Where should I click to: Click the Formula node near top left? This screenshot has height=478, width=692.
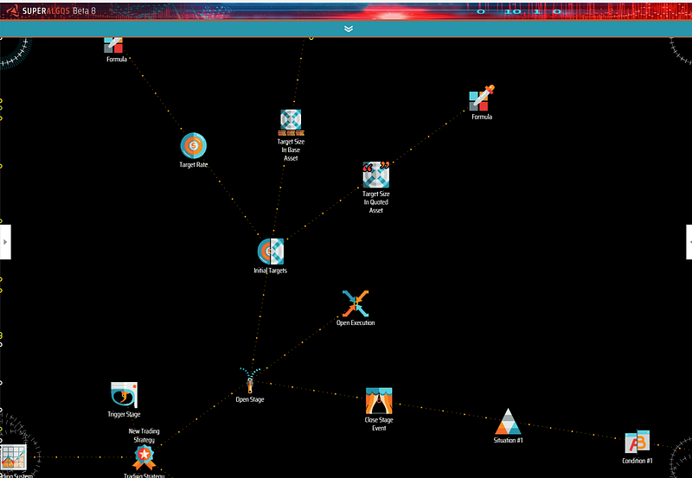tap(113, 45)
